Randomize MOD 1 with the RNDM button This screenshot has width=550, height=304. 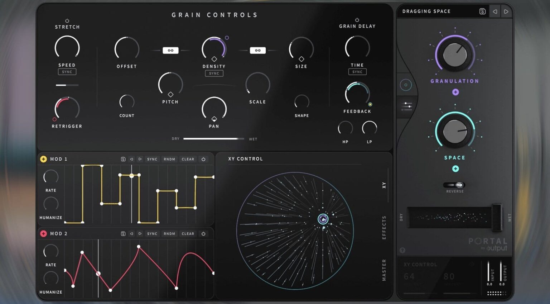(169, 159)
